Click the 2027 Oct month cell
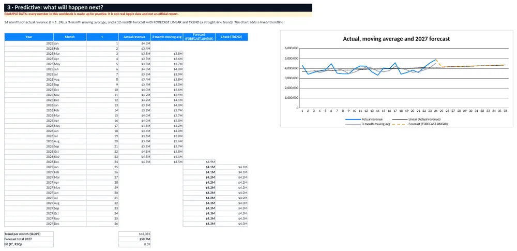The image size is (517, 251). pyautogui.click(x=70, y=213)
